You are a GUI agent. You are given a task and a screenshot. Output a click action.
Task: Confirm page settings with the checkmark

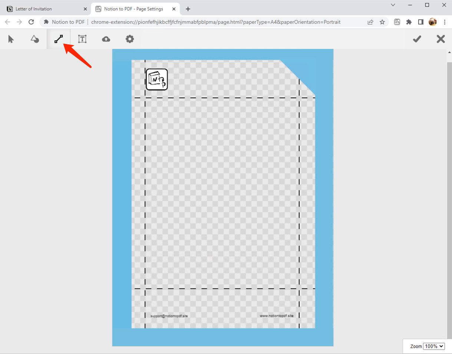(417, 39)
